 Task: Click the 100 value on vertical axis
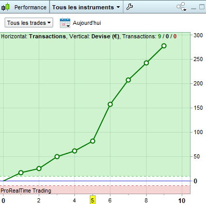(x=198, y=132)
